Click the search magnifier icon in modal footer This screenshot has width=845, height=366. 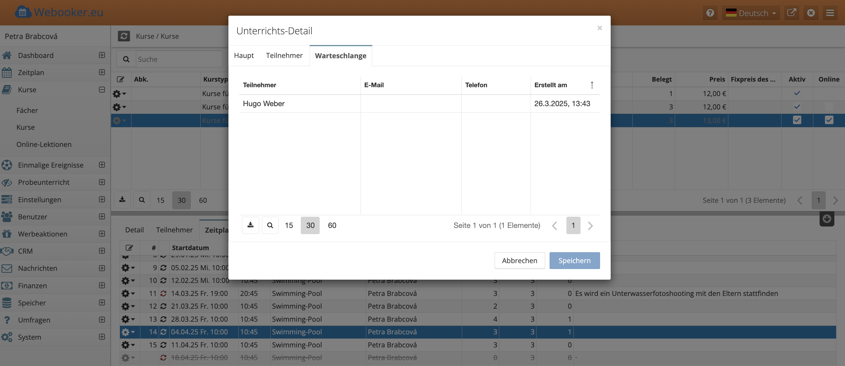click(270, 225)
